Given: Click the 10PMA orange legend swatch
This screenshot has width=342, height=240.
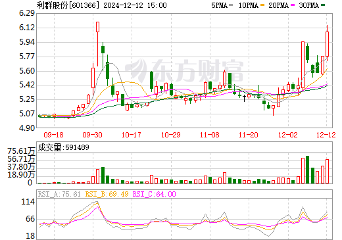Looking at the screenshot, I should [x=262, y=5].
